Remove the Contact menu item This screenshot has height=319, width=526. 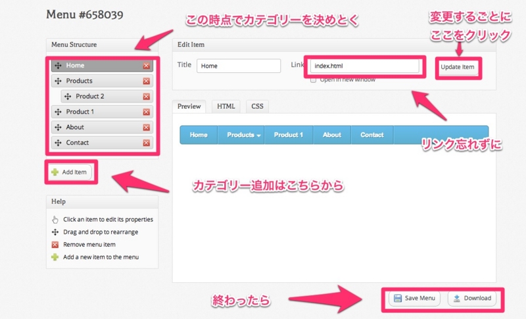point(146,142)
